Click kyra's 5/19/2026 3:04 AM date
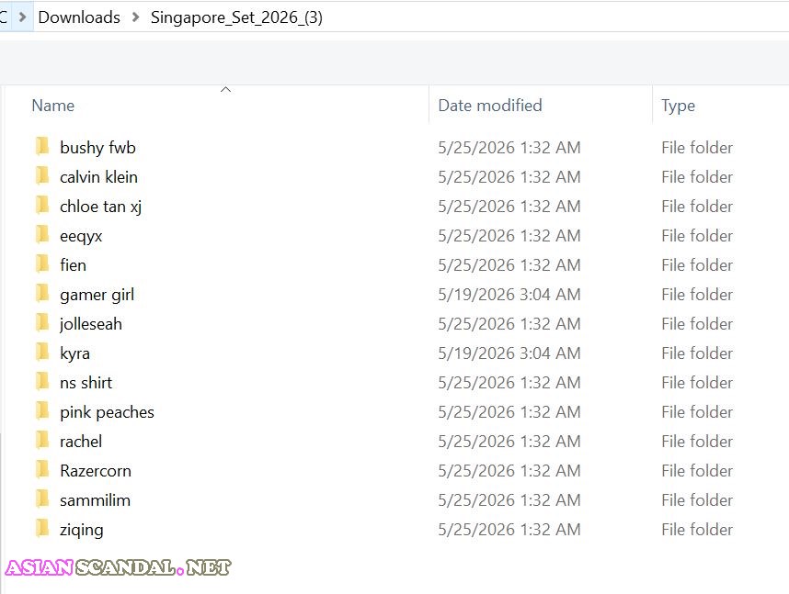The height and width of the screenshot is (594, 789). [x=509, y=353]
